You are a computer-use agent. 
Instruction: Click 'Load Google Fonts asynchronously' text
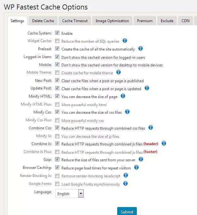(91, 184)
